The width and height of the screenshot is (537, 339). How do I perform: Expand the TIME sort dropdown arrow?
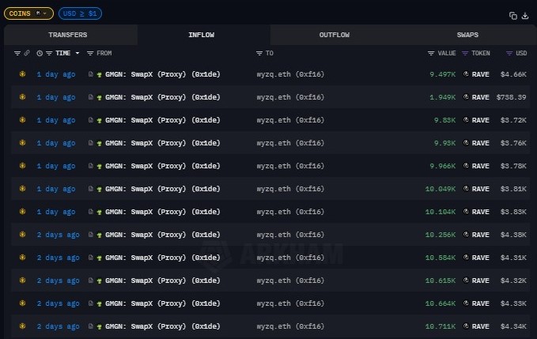(x=77, y=53)
